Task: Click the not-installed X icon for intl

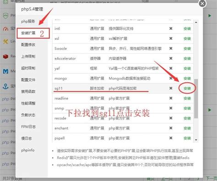Action: [171, 28]
